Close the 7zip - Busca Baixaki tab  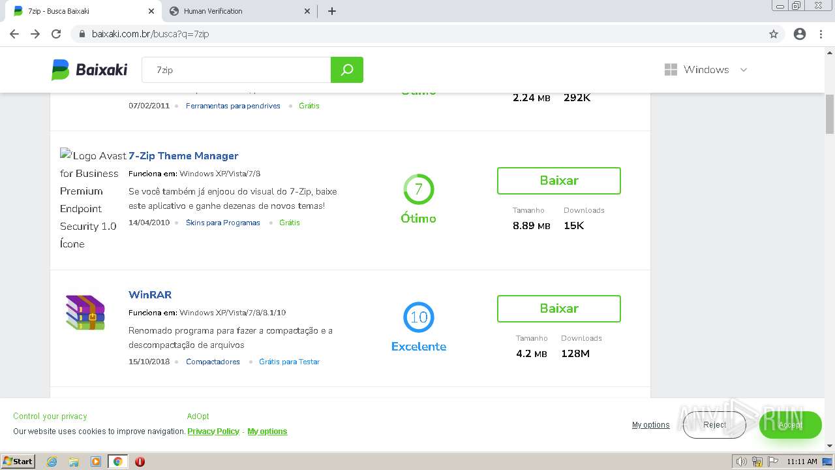(151, 11)
